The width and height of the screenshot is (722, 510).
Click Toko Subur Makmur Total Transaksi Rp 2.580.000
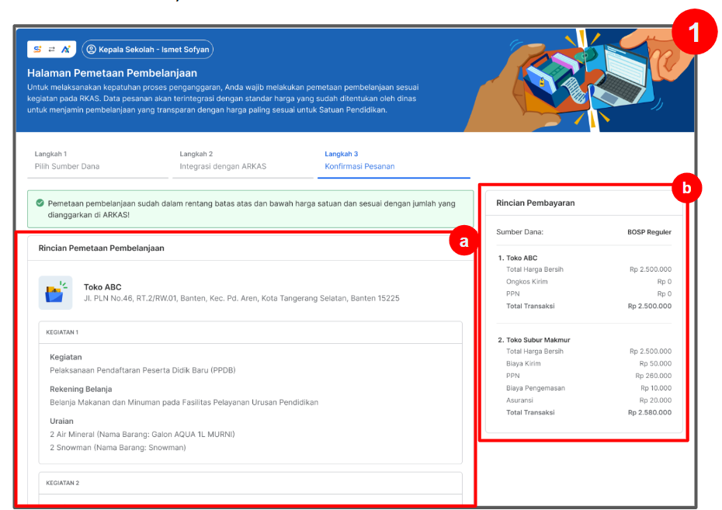(588, 412)
